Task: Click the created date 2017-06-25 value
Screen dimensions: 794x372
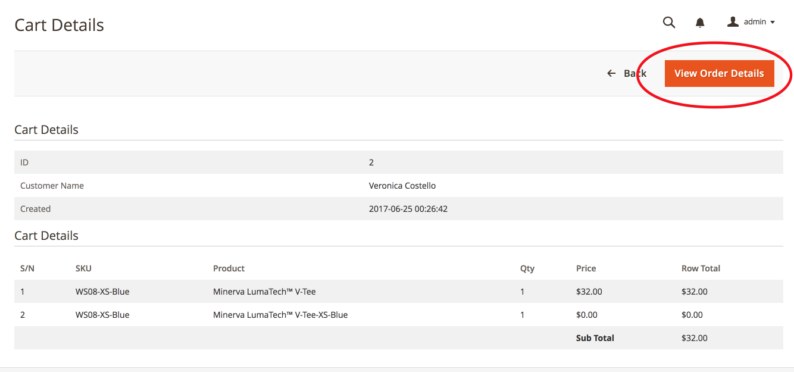Action: [x=408, y=209]
